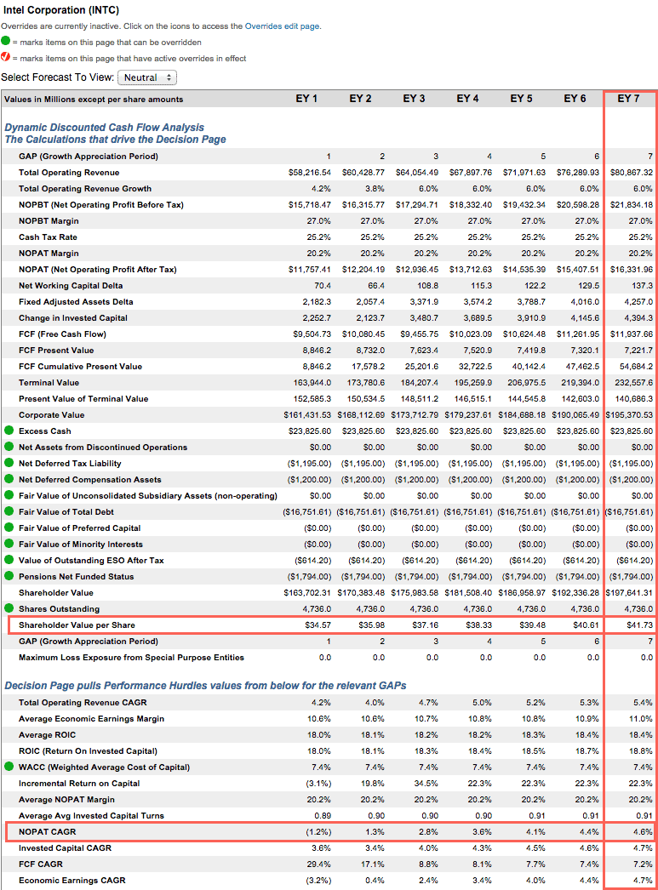The height and width of the screenshot is (890, 658).
Task: Click the Dynamic Discounted Cash Flow Analysis heading
Action: pyautogui.click(x=105, y=128)
